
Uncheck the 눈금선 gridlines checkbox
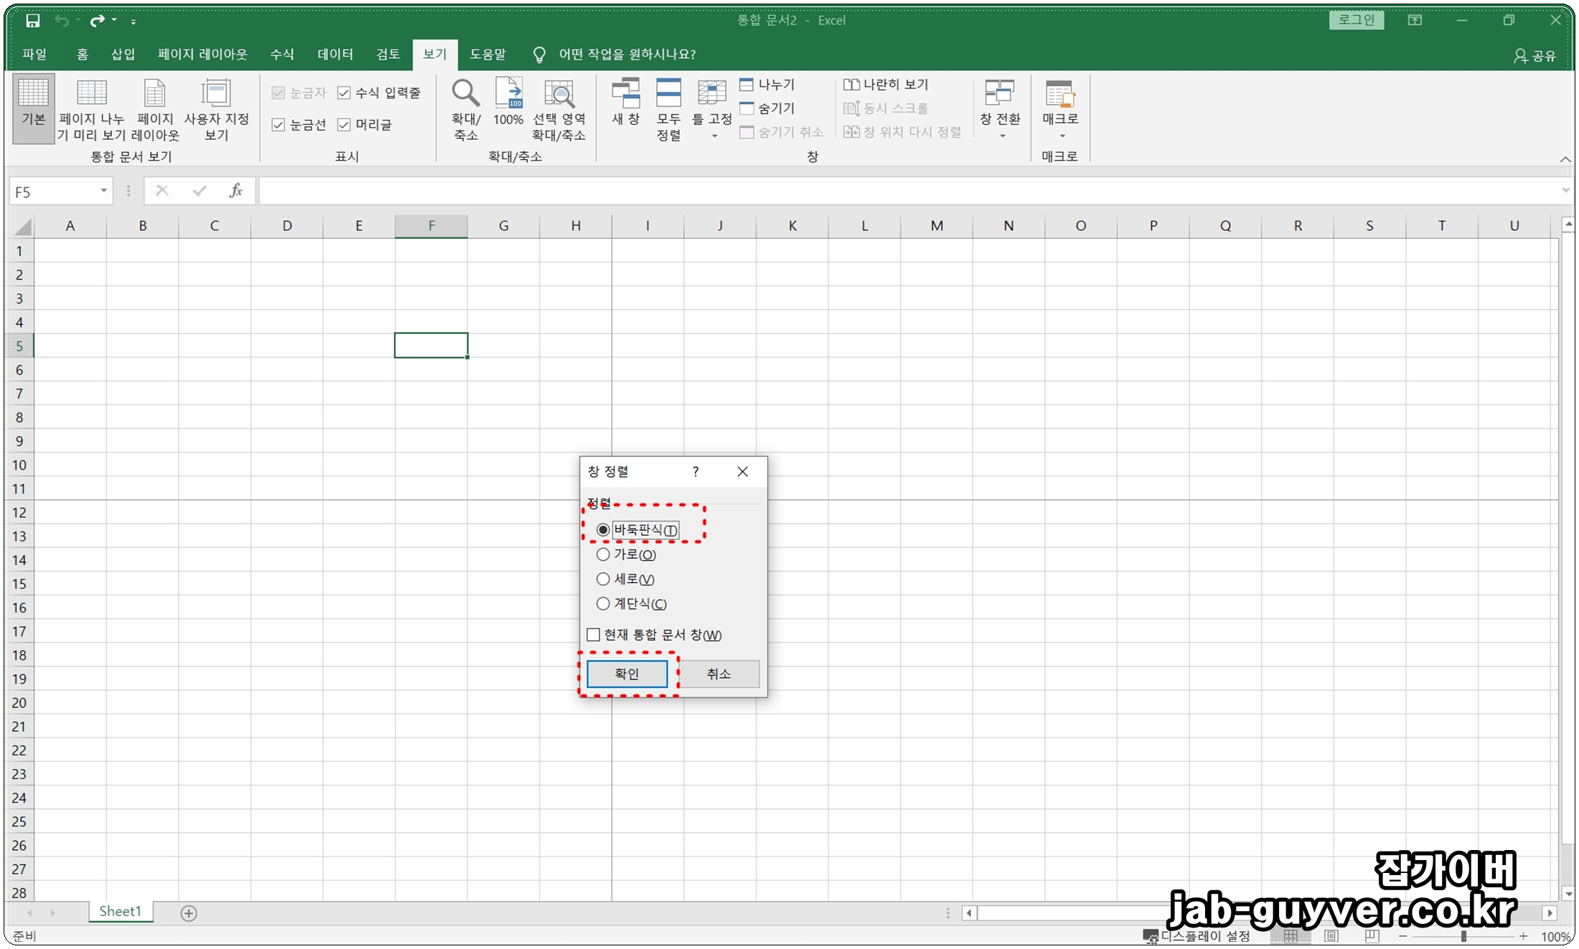point(278,125)
